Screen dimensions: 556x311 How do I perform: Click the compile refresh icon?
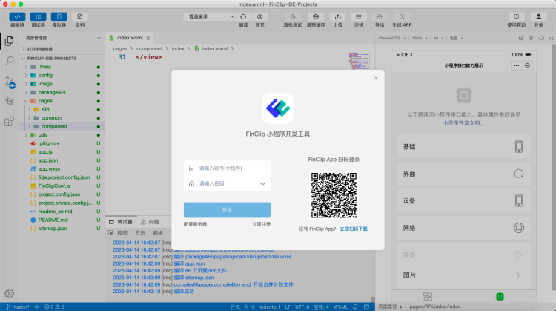[x=243, y=16]
